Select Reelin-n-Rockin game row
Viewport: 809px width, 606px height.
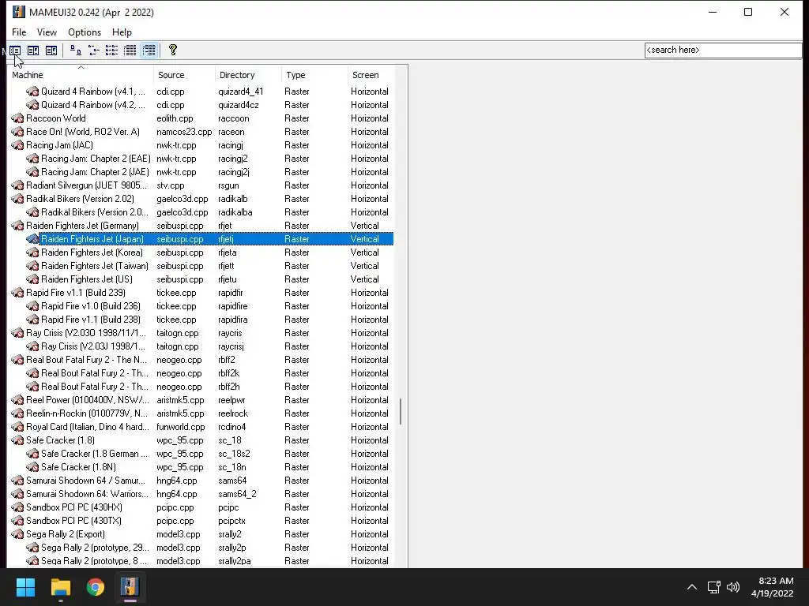201,413
